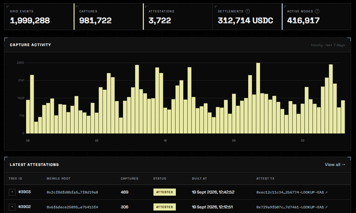Select the captures count 306

pyautogui.click(x=125, y=207)
